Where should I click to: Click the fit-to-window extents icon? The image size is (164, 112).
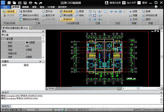point(95,16)
